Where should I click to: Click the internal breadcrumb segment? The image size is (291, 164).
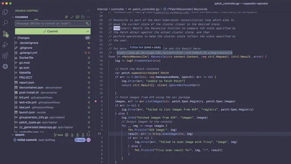click(102, 9)
